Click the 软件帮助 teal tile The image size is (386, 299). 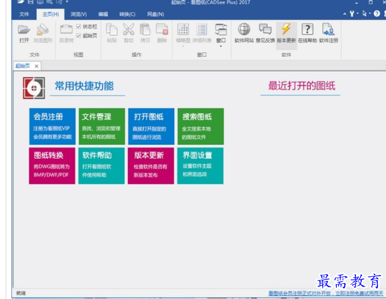[101, 166]
